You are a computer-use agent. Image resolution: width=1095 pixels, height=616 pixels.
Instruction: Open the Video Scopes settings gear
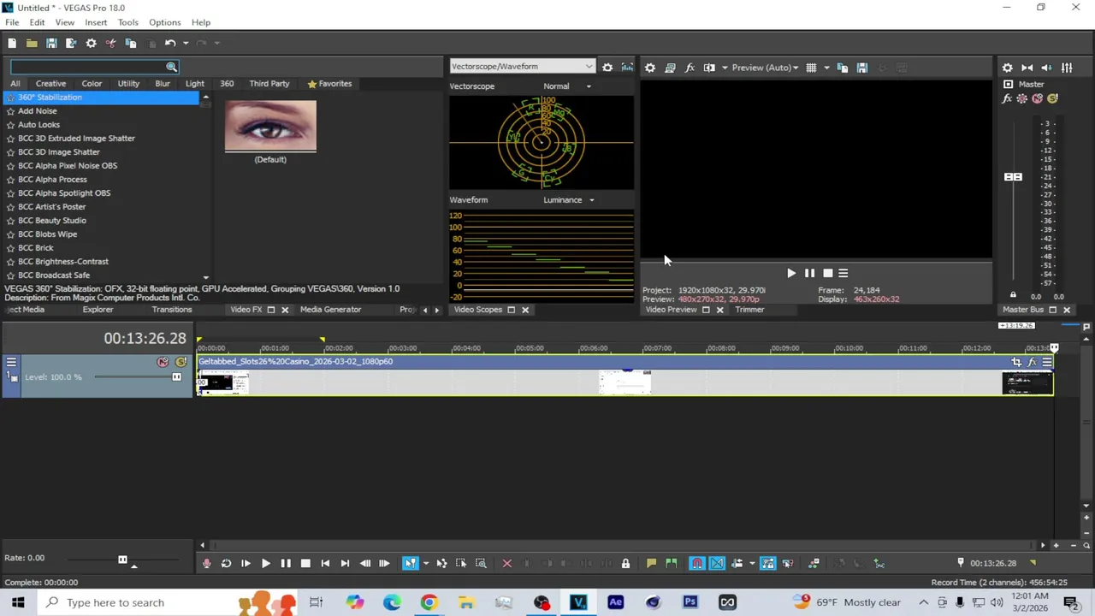[607, 67]
